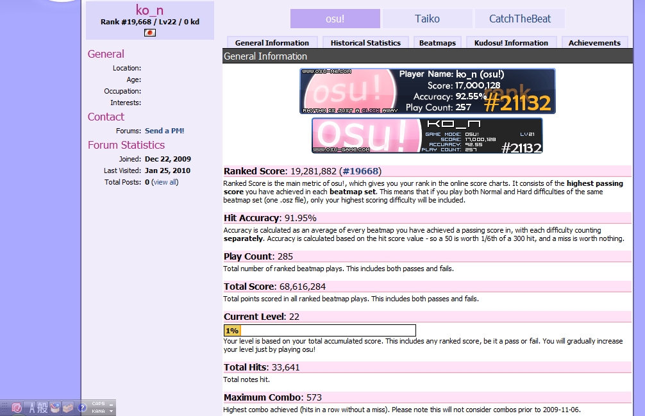Toggle CAPS lock in language bar
This screenshot has width=645, height=416.
pos(98,403)
